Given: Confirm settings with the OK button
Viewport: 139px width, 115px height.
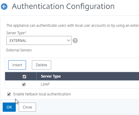Looking at the screenshot, I should [9, 107].
